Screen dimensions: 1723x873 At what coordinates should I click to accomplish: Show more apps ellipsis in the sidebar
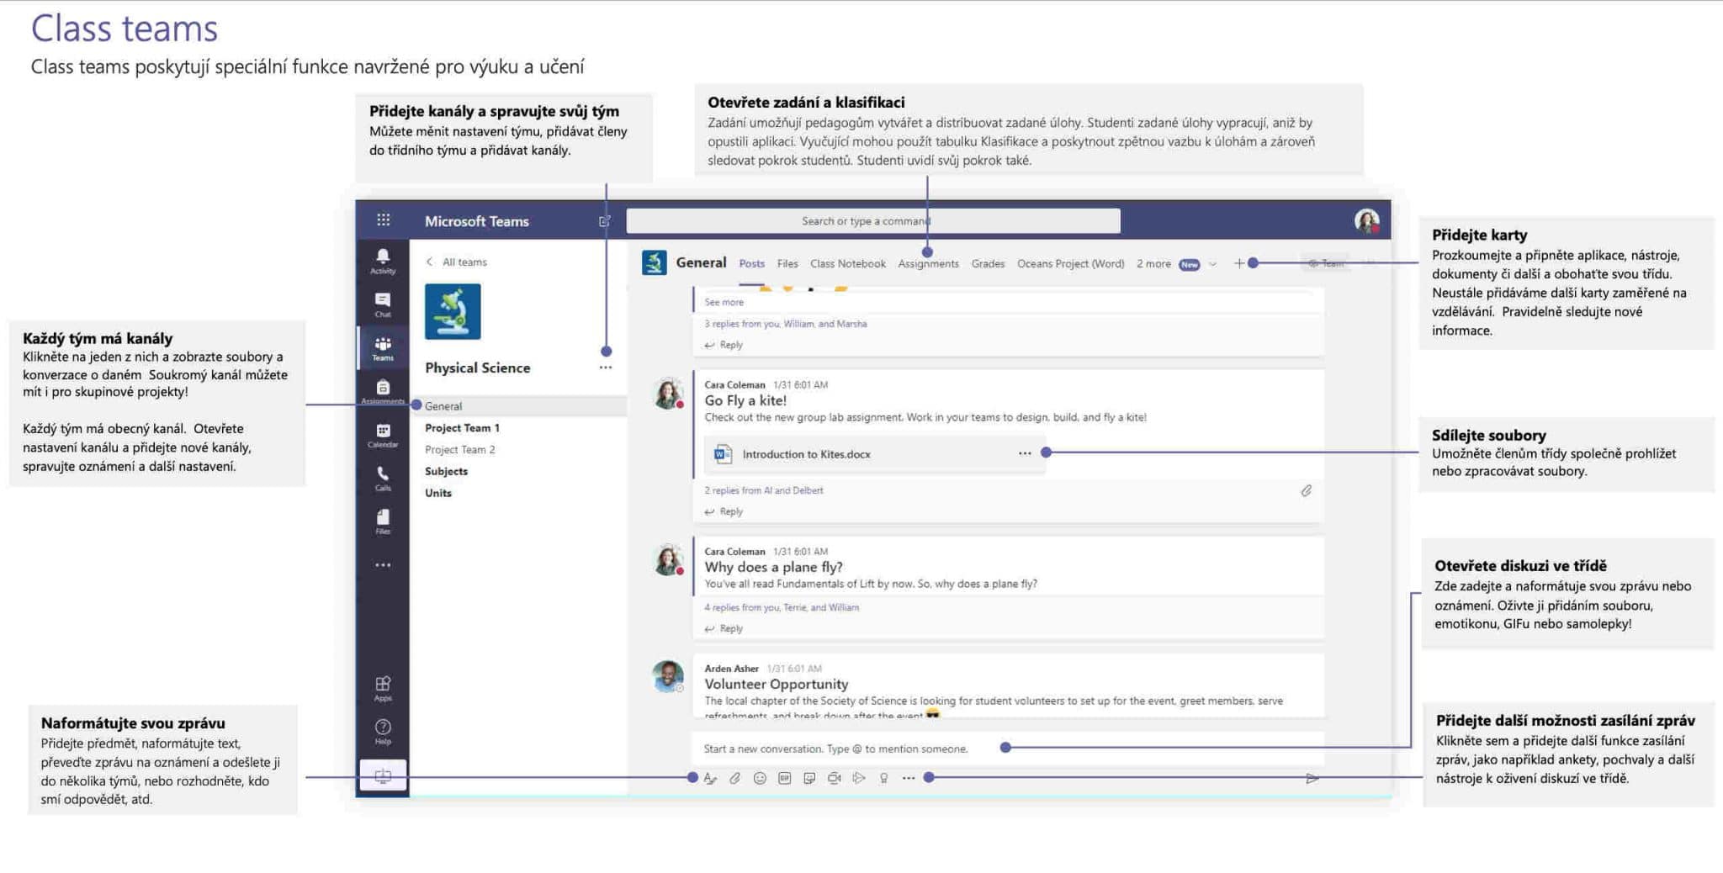click(383, 565)
